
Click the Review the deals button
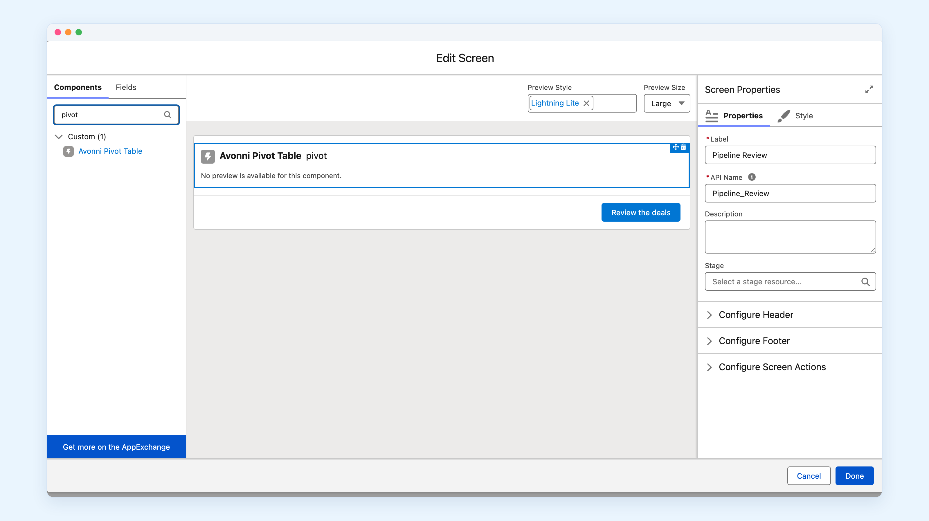click(640, 213)
